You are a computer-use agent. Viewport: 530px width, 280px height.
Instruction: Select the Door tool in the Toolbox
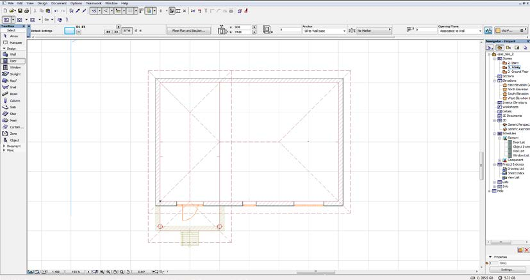13,61
